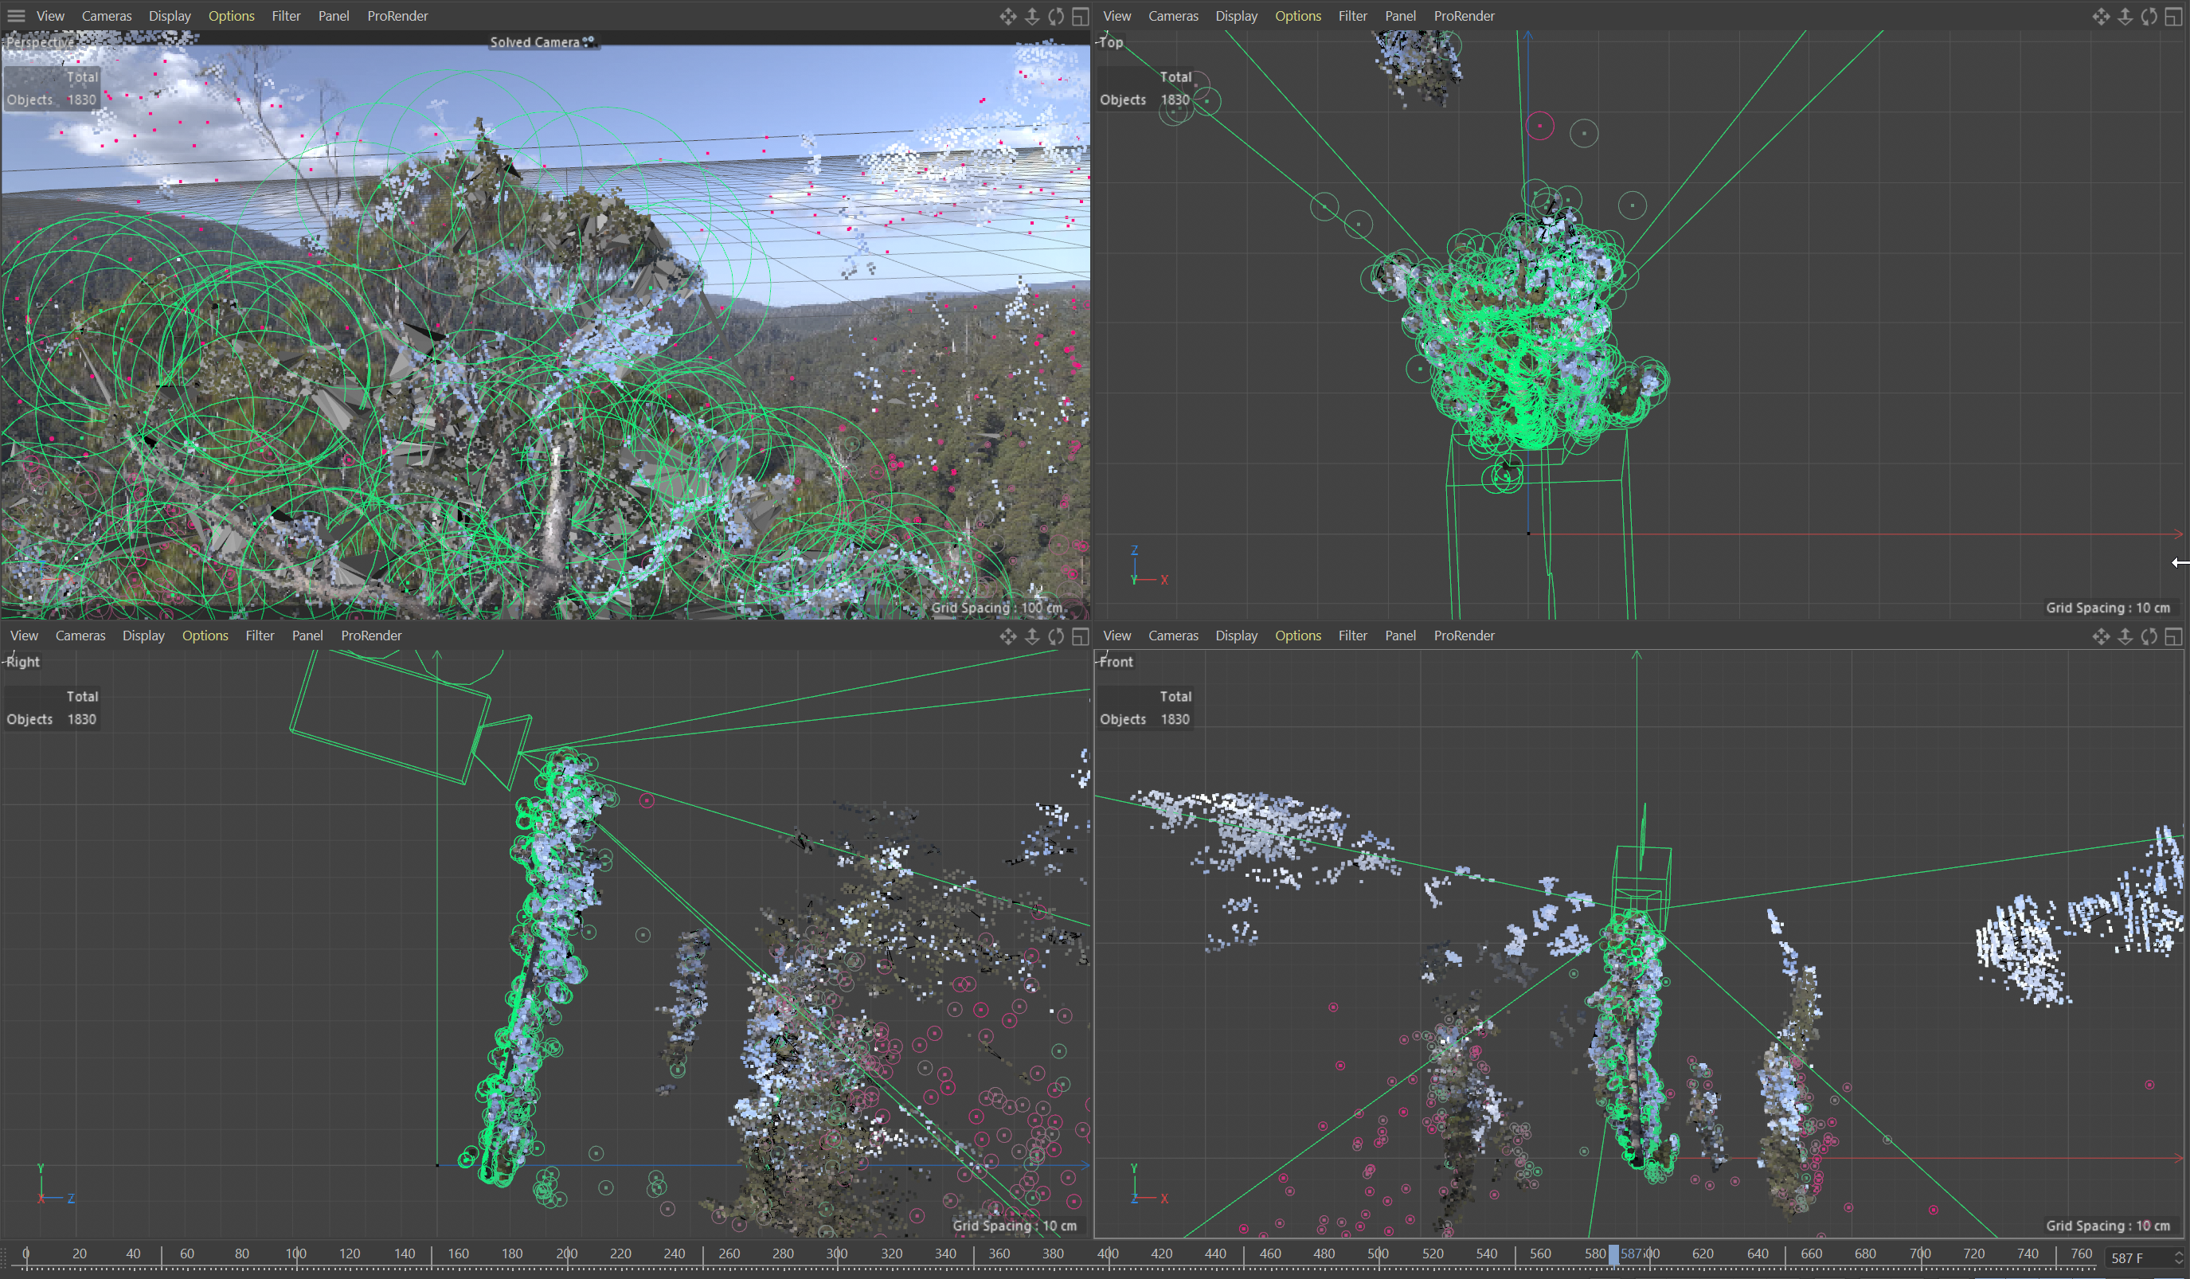Open the Cameras menu in the Perspective view

coord(106,16)
